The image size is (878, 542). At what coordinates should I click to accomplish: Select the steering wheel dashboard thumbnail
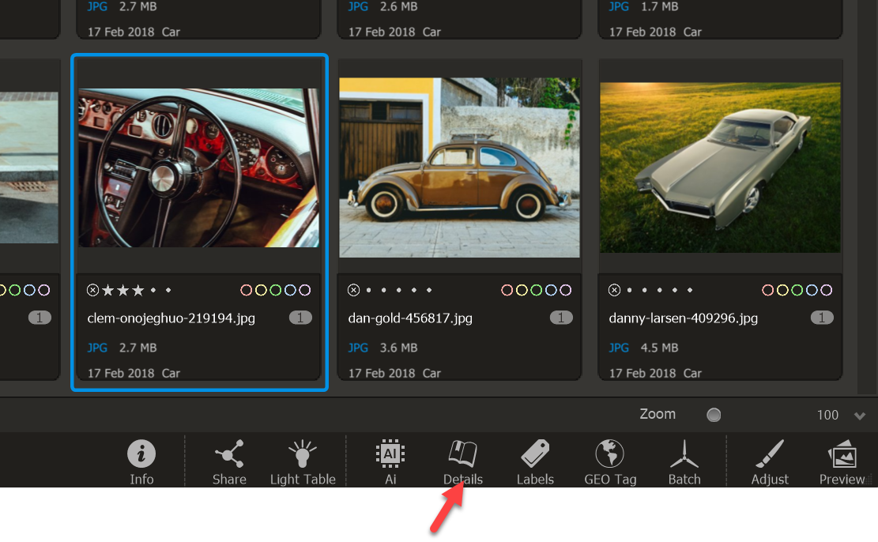199,167
